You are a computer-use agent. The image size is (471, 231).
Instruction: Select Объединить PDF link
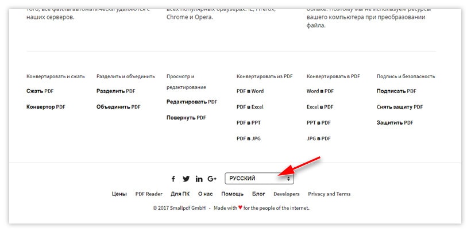pyautogui.click(x=118, y=107)
